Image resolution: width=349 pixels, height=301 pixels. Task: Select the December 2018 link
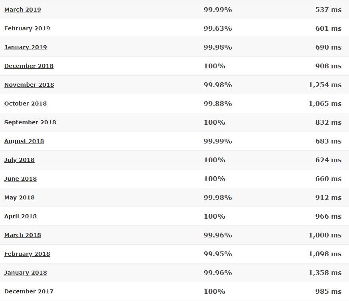point(29,66)
